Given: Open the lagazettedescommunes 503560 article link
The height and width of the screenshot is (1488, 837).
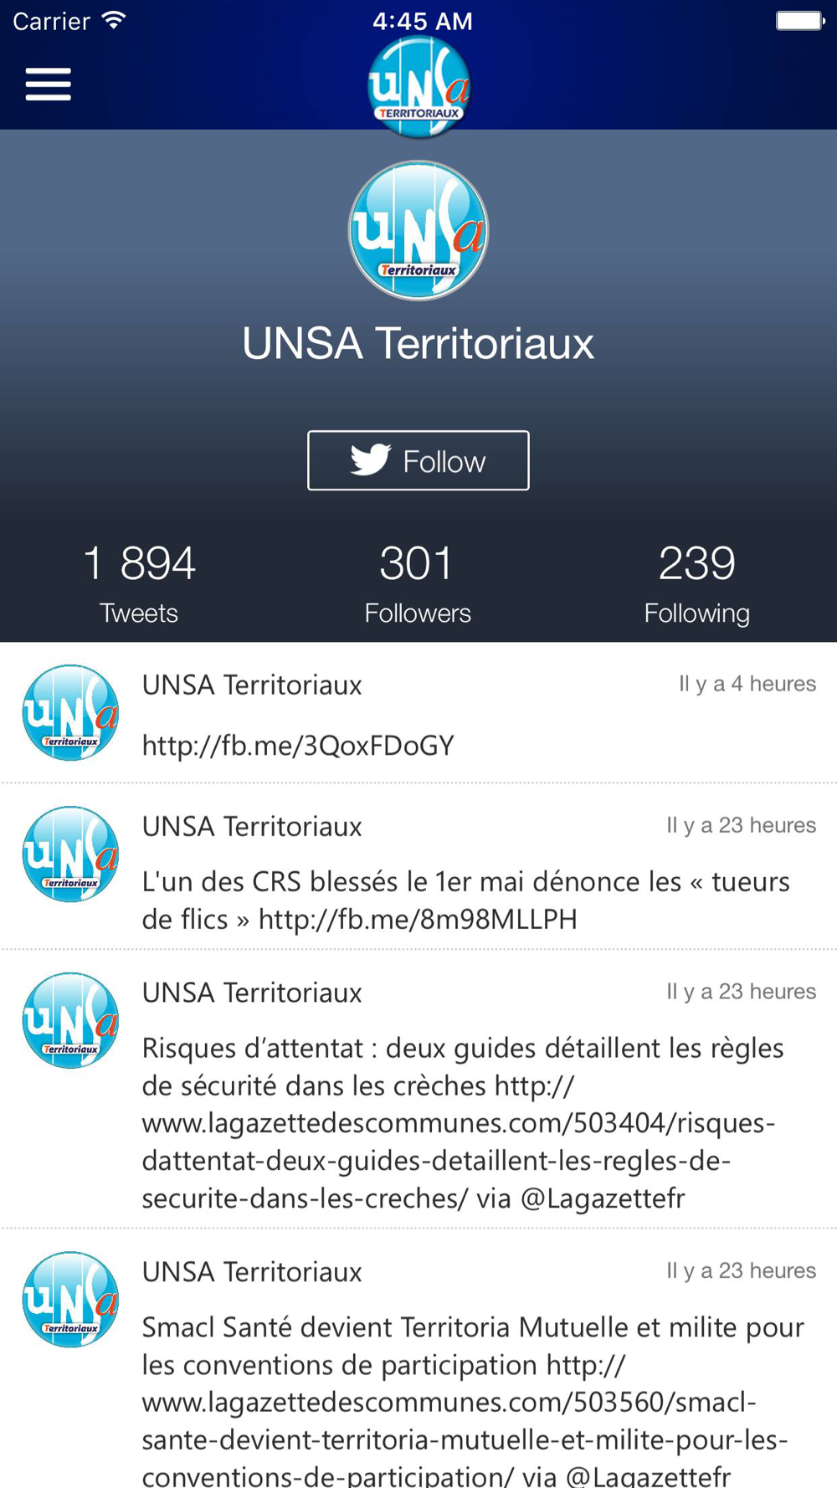Looking at the screenshot, I should (465, 1420).
